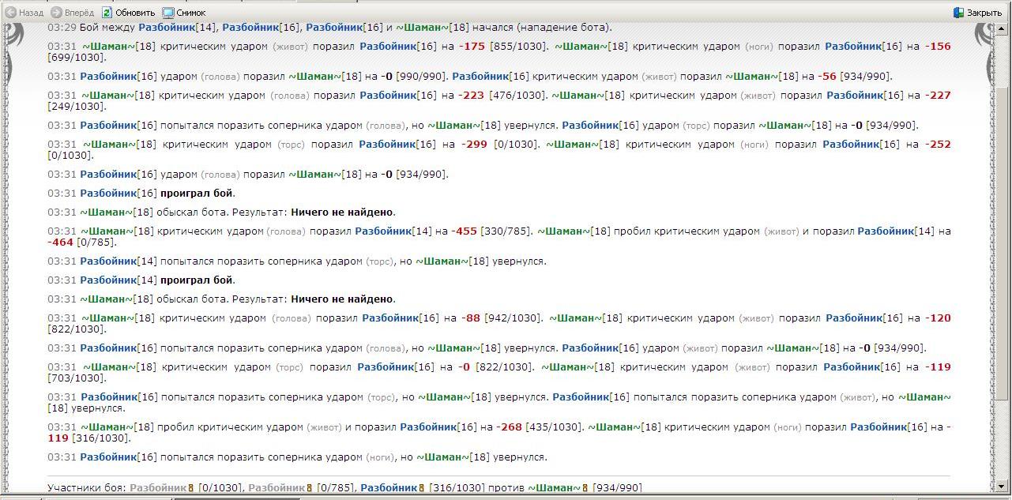
Task: Click the back arrow icon beside Назад
Action: pyautogui.click(x=11, y=13)
